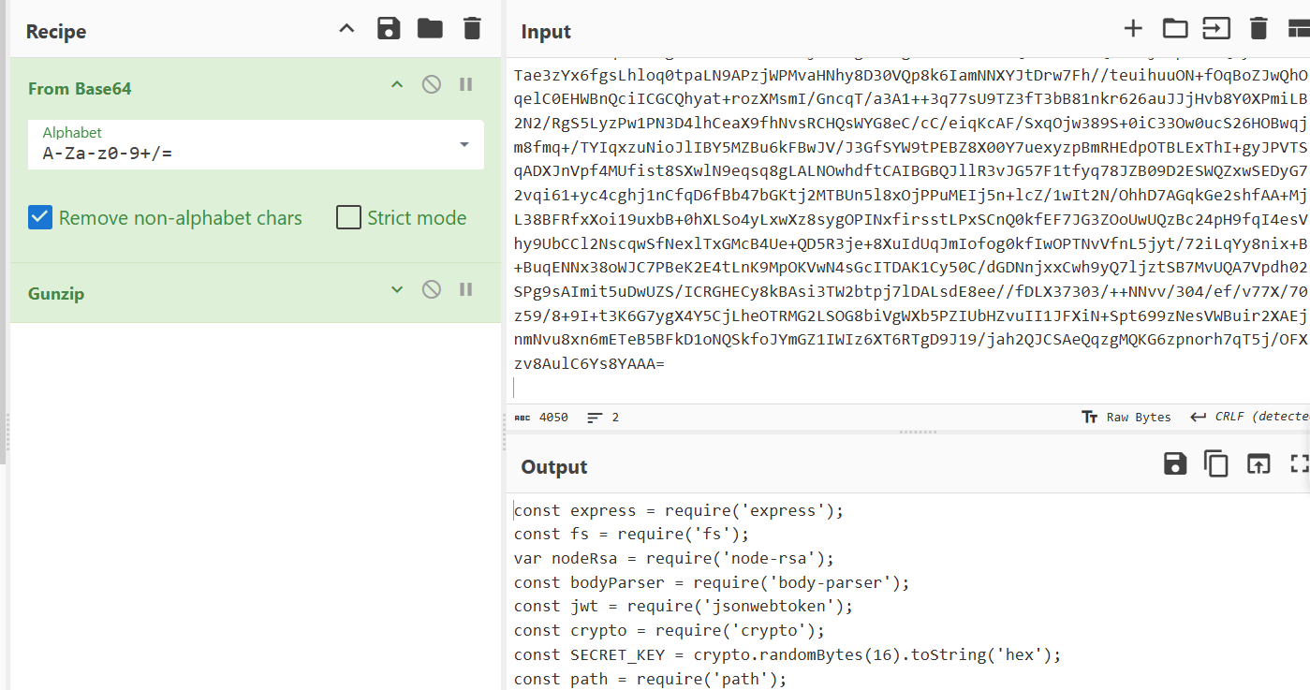Click the SECRET_KEY line in Output
The width and height of the screenshot is (1310, 690).
pyautogui.click(x=787, y=654)
